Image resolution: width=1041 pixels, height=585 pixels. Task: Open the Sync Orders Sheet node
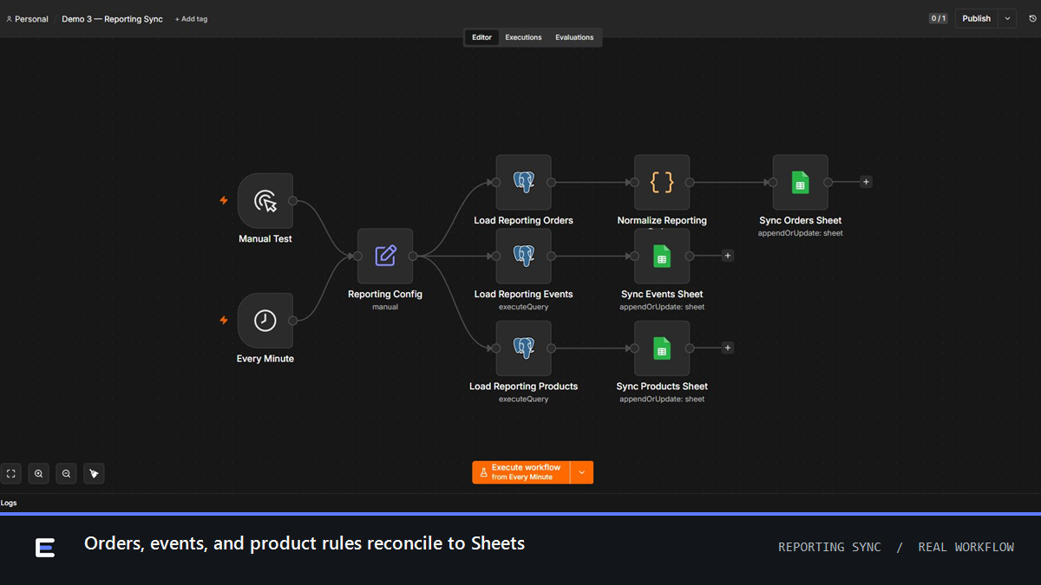click(x=800, y=182)
